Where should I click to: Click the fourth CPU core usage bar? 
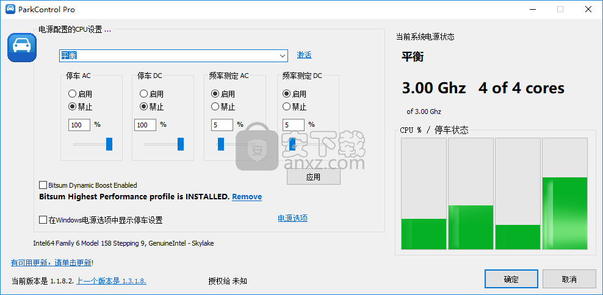coord(565,194)
